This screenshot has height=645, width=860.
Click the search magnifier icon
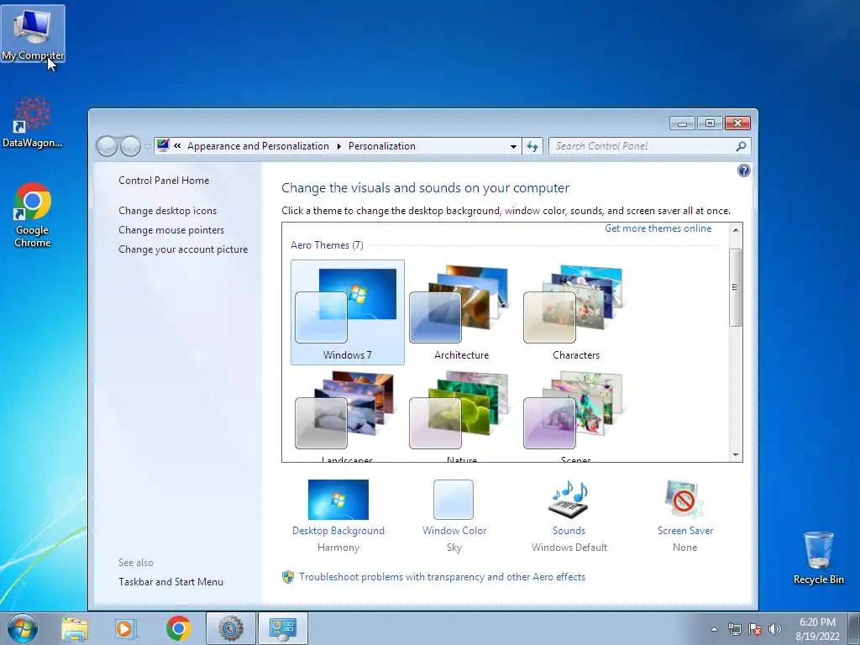[741, 146]
